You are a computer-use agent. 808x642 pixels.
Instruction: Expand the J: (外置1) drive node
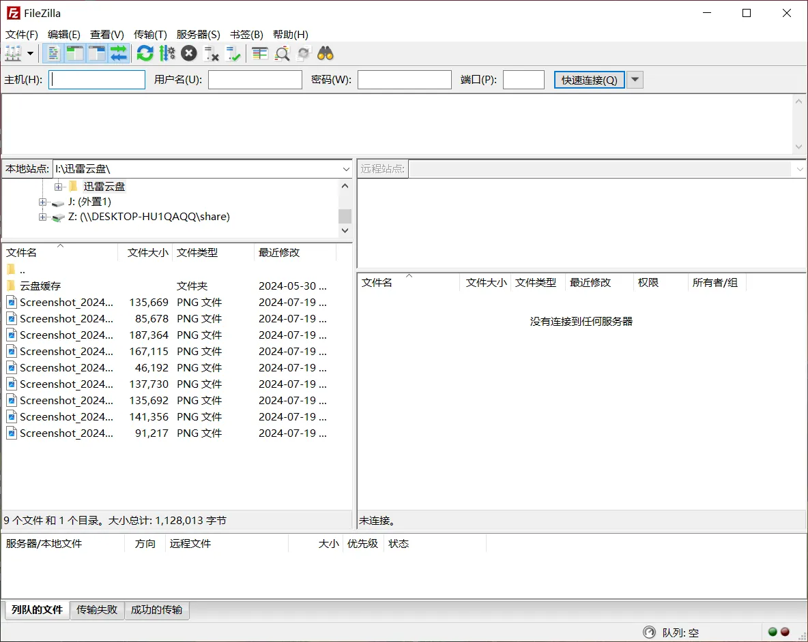tap(43, 202)
